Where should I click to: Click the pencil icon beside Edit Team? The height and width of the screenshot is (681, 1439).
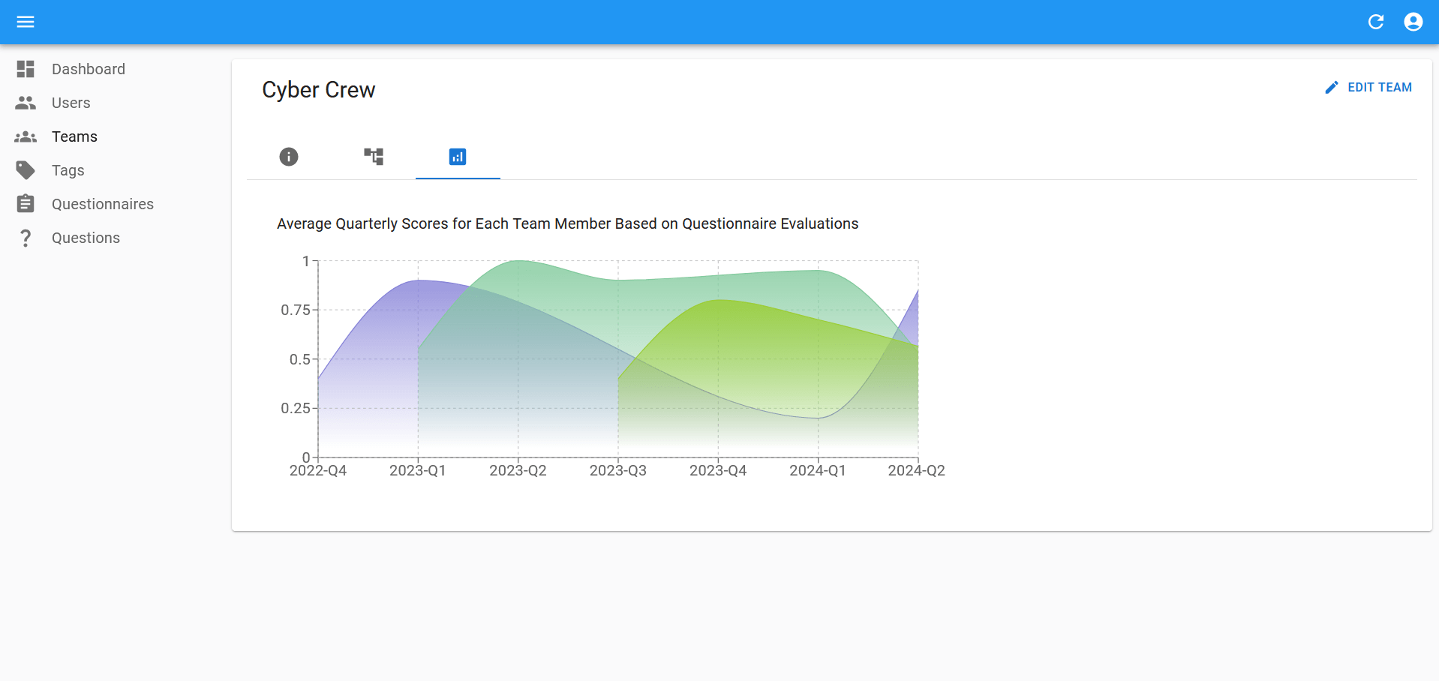click(x=1331, y=88)
